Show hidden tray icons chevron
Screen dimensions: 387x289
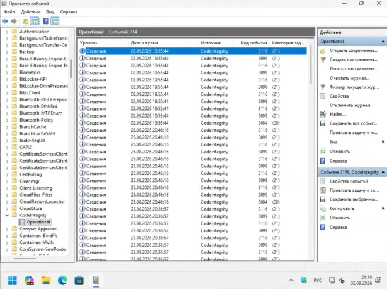pos(291,280)
